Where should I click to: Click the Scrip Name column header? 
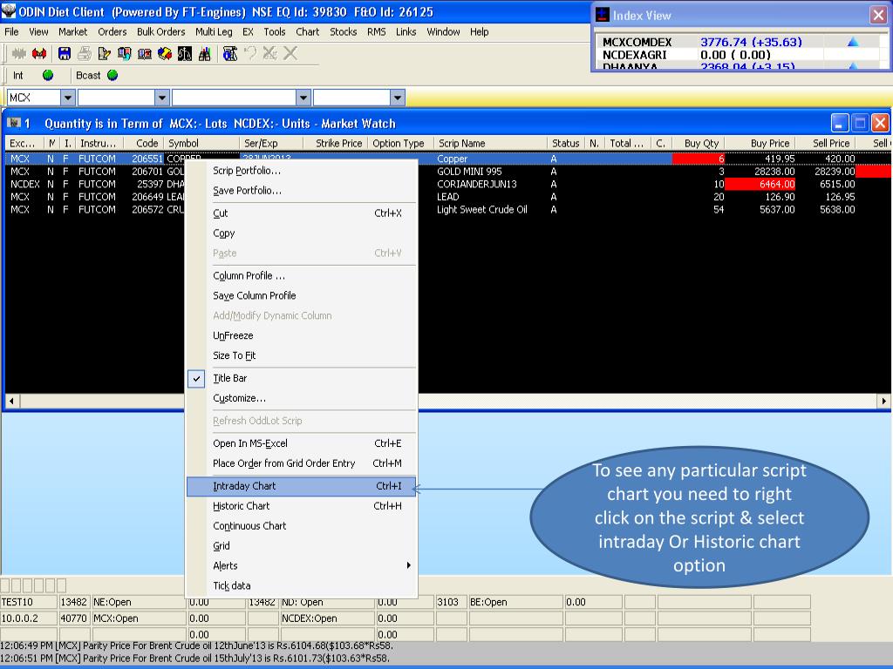[x=490, y=144]
